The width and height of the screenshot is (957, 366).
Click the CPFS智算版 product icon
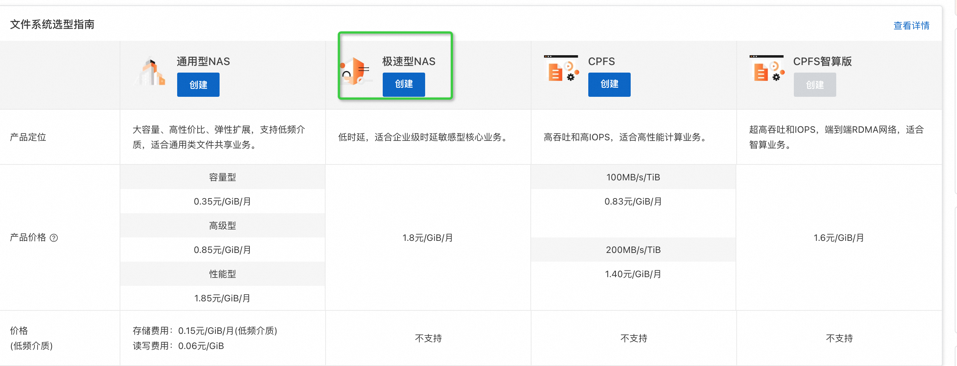(x=767, y=68)
